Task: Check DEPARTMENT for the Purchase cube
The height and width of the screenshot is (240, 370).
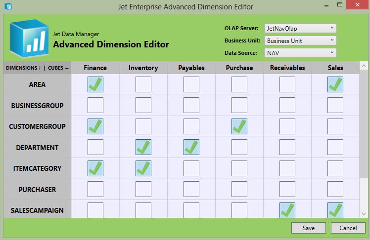Action: (x=239, y=147)
